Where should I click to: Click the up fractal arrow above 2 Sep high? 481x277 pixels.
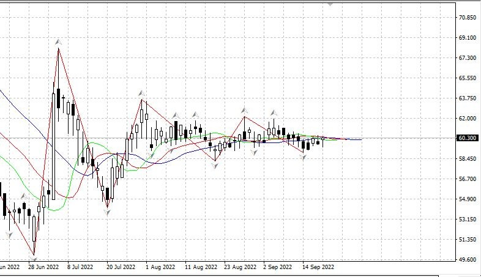[274, 113]
